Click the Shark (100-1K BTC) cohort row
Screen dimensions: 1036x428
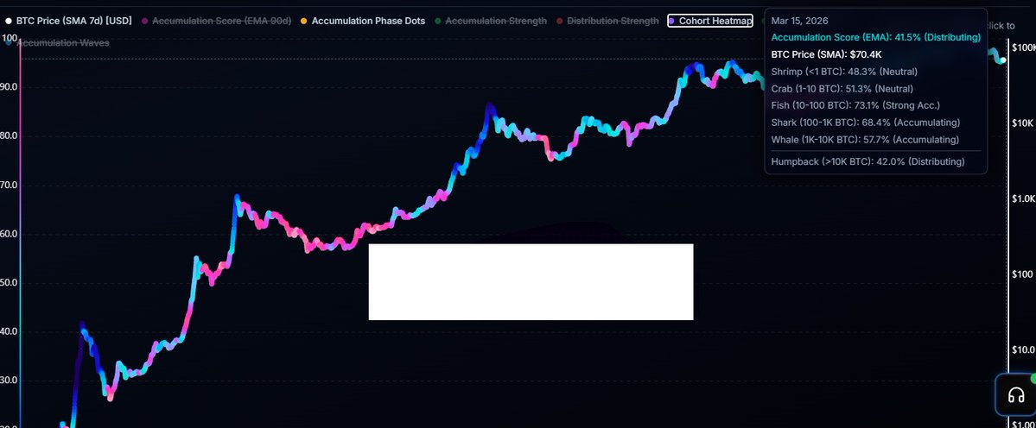(x=866, y=123)
